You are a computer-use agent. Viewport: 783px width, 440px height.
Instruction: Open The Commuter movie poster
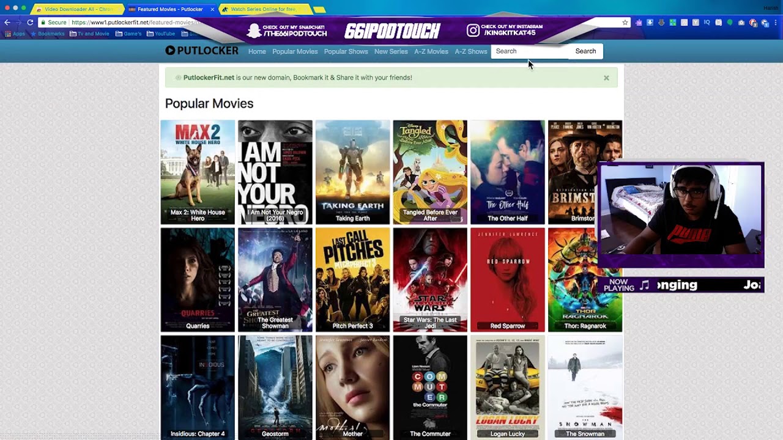point(430,387)
